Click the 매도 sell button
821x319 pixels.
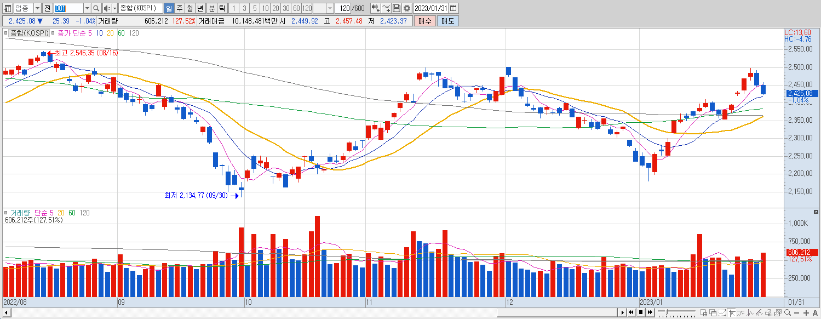click(448, 21)
